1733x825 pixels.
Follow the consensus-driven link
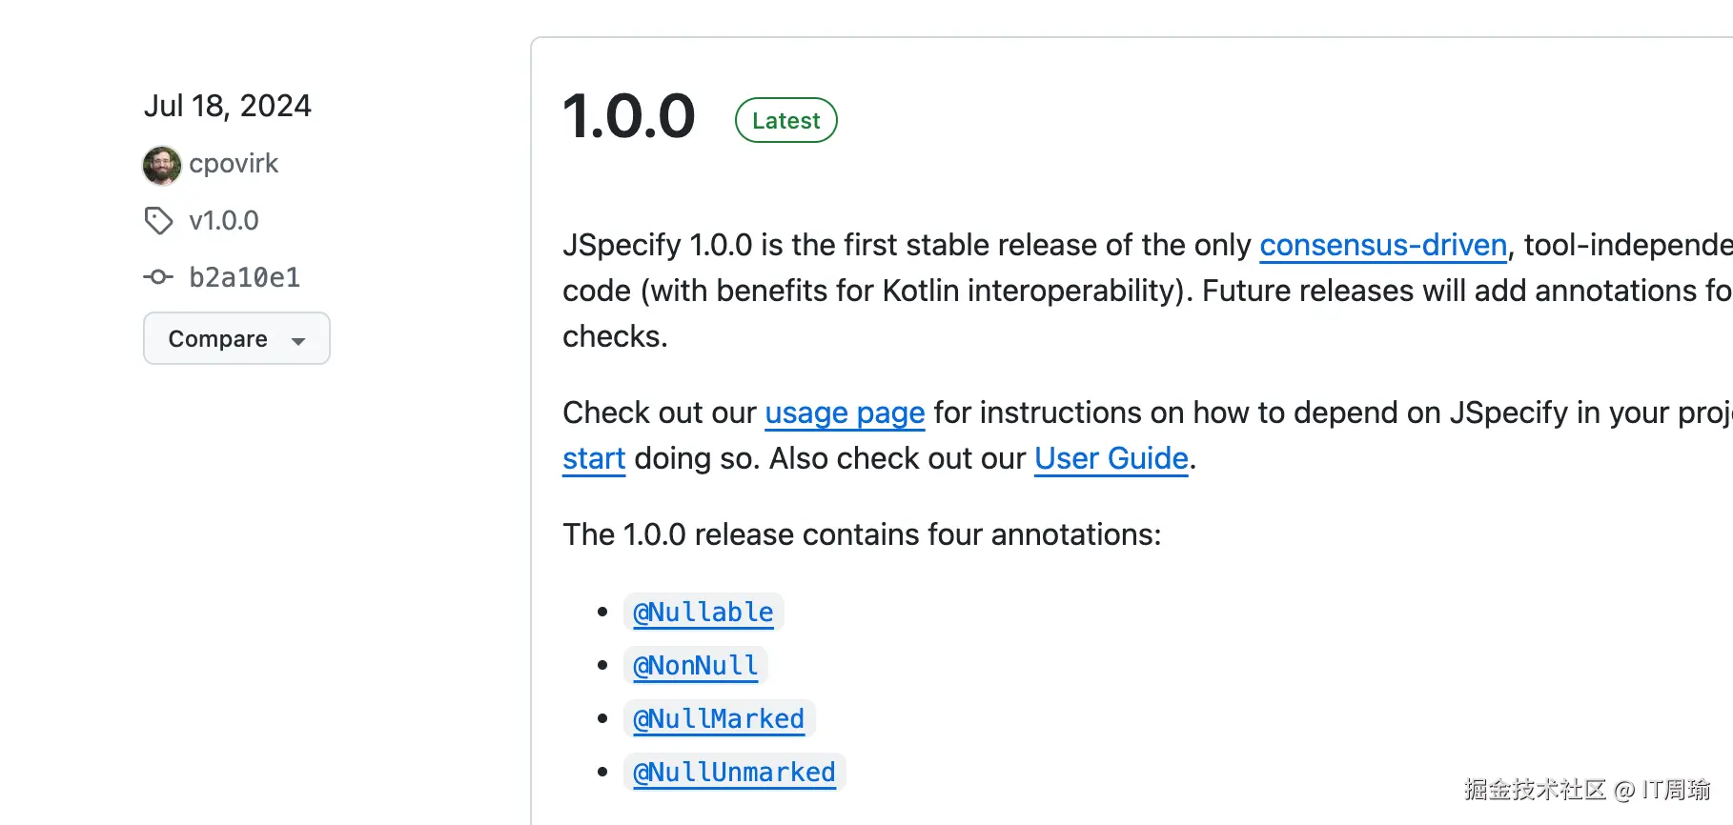point(1383,246)
